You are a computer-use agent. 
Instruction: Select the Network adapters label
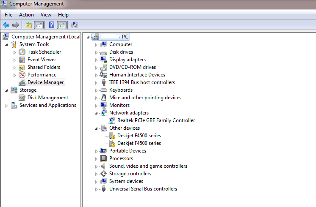[129, 113]
